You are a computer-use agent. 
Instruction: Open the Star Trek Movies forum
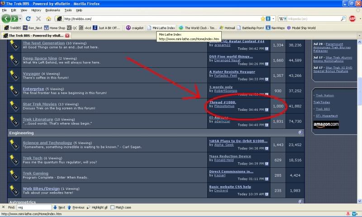(40, 104)
